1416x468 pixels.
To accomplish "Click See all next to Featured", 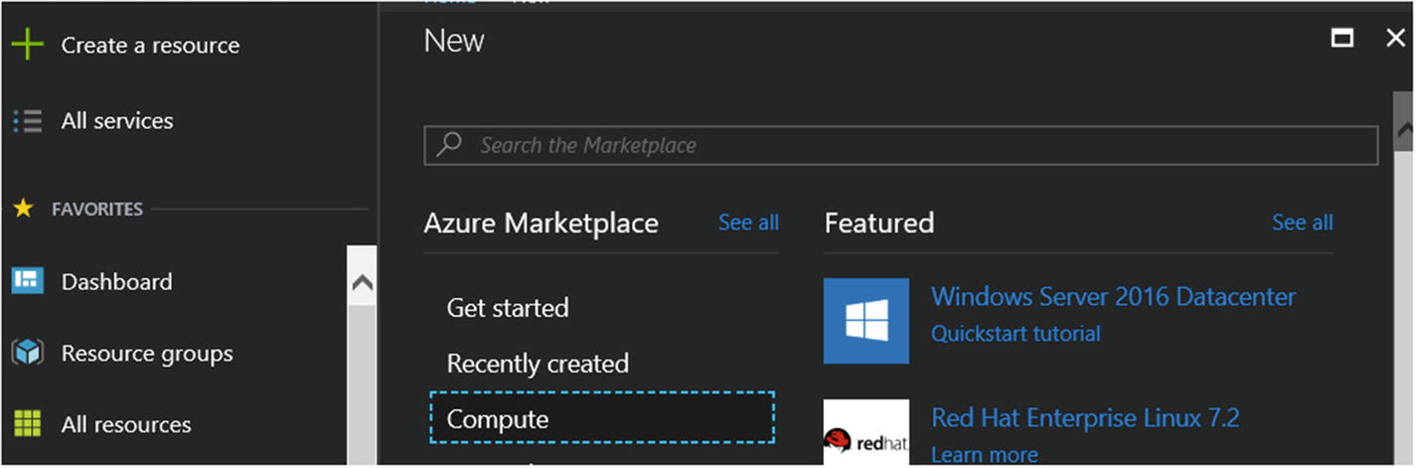I will [1302, 223].
